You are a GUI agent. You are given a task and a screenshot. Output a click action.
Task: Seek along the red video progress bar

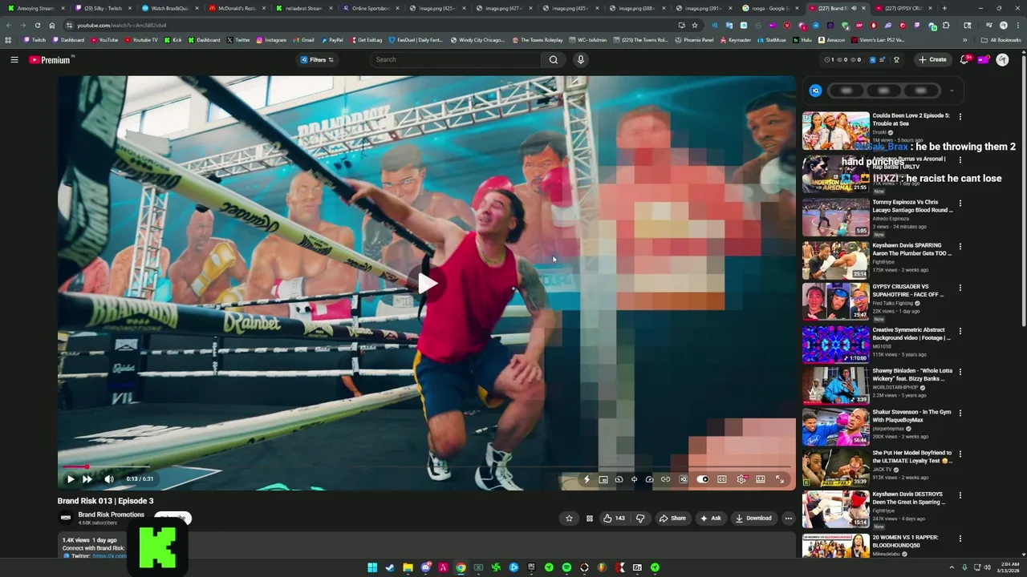pyautogui.click(x=426, y=466)
